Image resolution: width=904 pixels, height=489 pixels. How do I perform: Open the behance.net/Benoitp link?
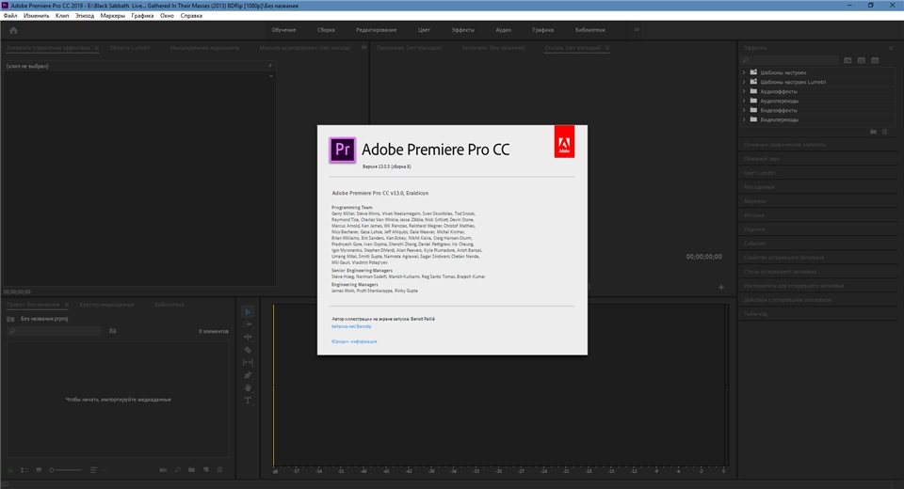click(351, 326)
